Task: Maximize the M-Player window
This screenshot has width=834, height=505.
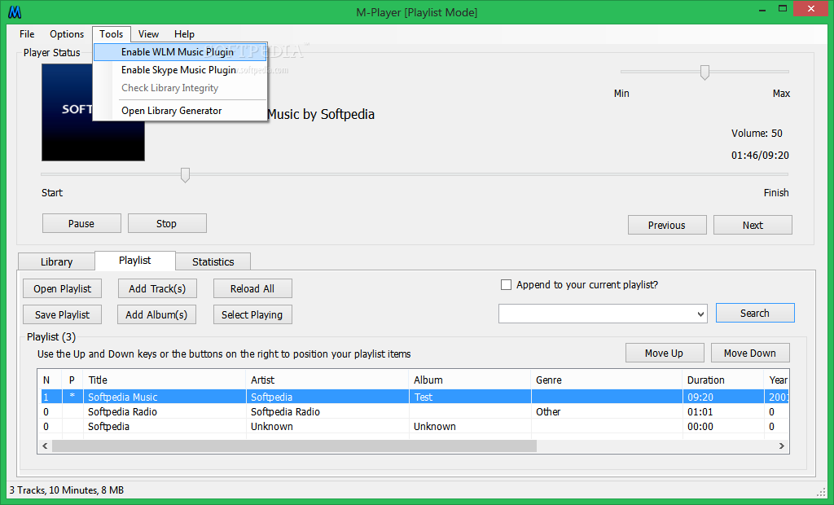Action: (x=783, y=9)
